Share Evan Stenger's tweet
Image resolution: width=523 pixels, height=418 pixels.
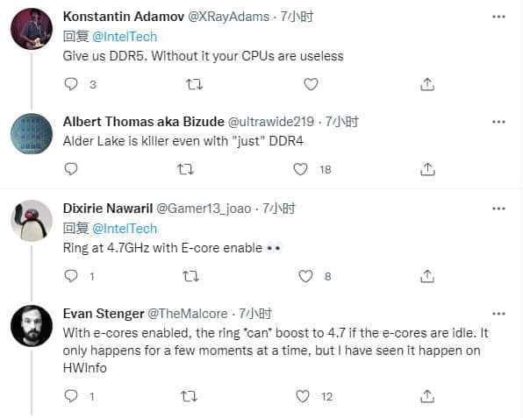click(x=427, y=396)
